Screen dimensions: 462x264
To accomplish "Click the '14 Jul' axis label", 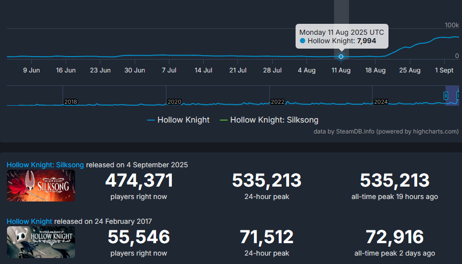I will point(203,70).
